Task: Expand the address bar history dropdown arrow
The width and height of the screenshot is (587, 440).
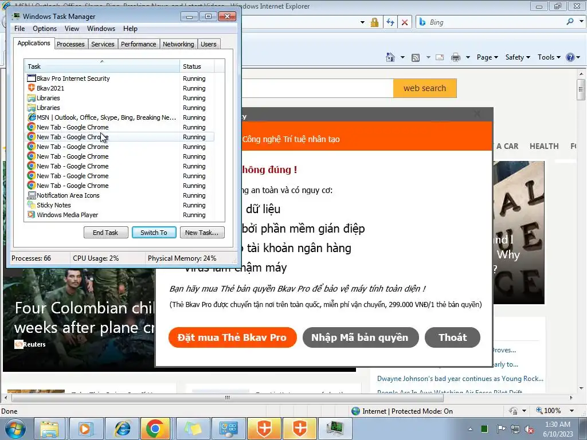Action: [362, 22]
